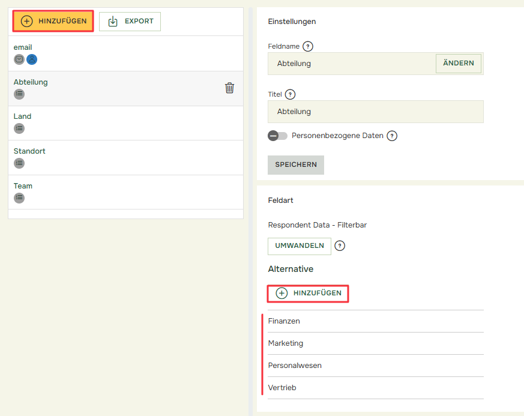This screenshot has width=524, height=416.
Task: Click Hinzufügen under Alternative
Action: (308, 294)
